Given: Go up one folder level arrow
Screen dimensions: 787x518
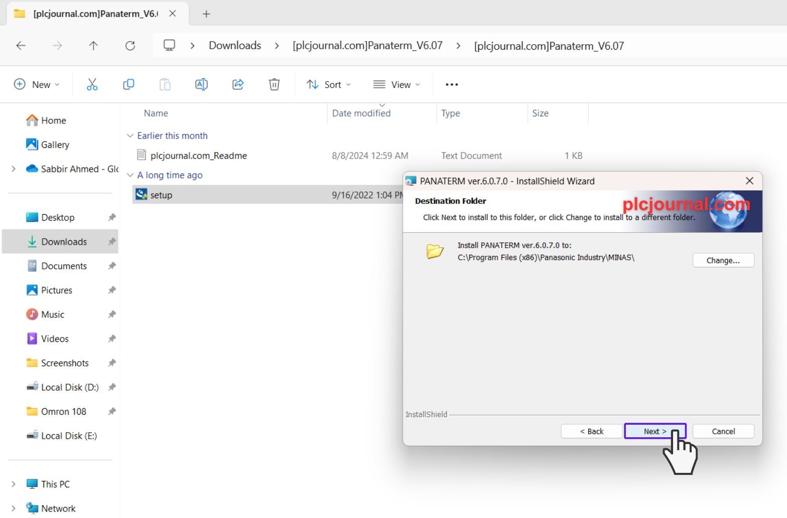Looking at the screenshot, I should 93,46.
